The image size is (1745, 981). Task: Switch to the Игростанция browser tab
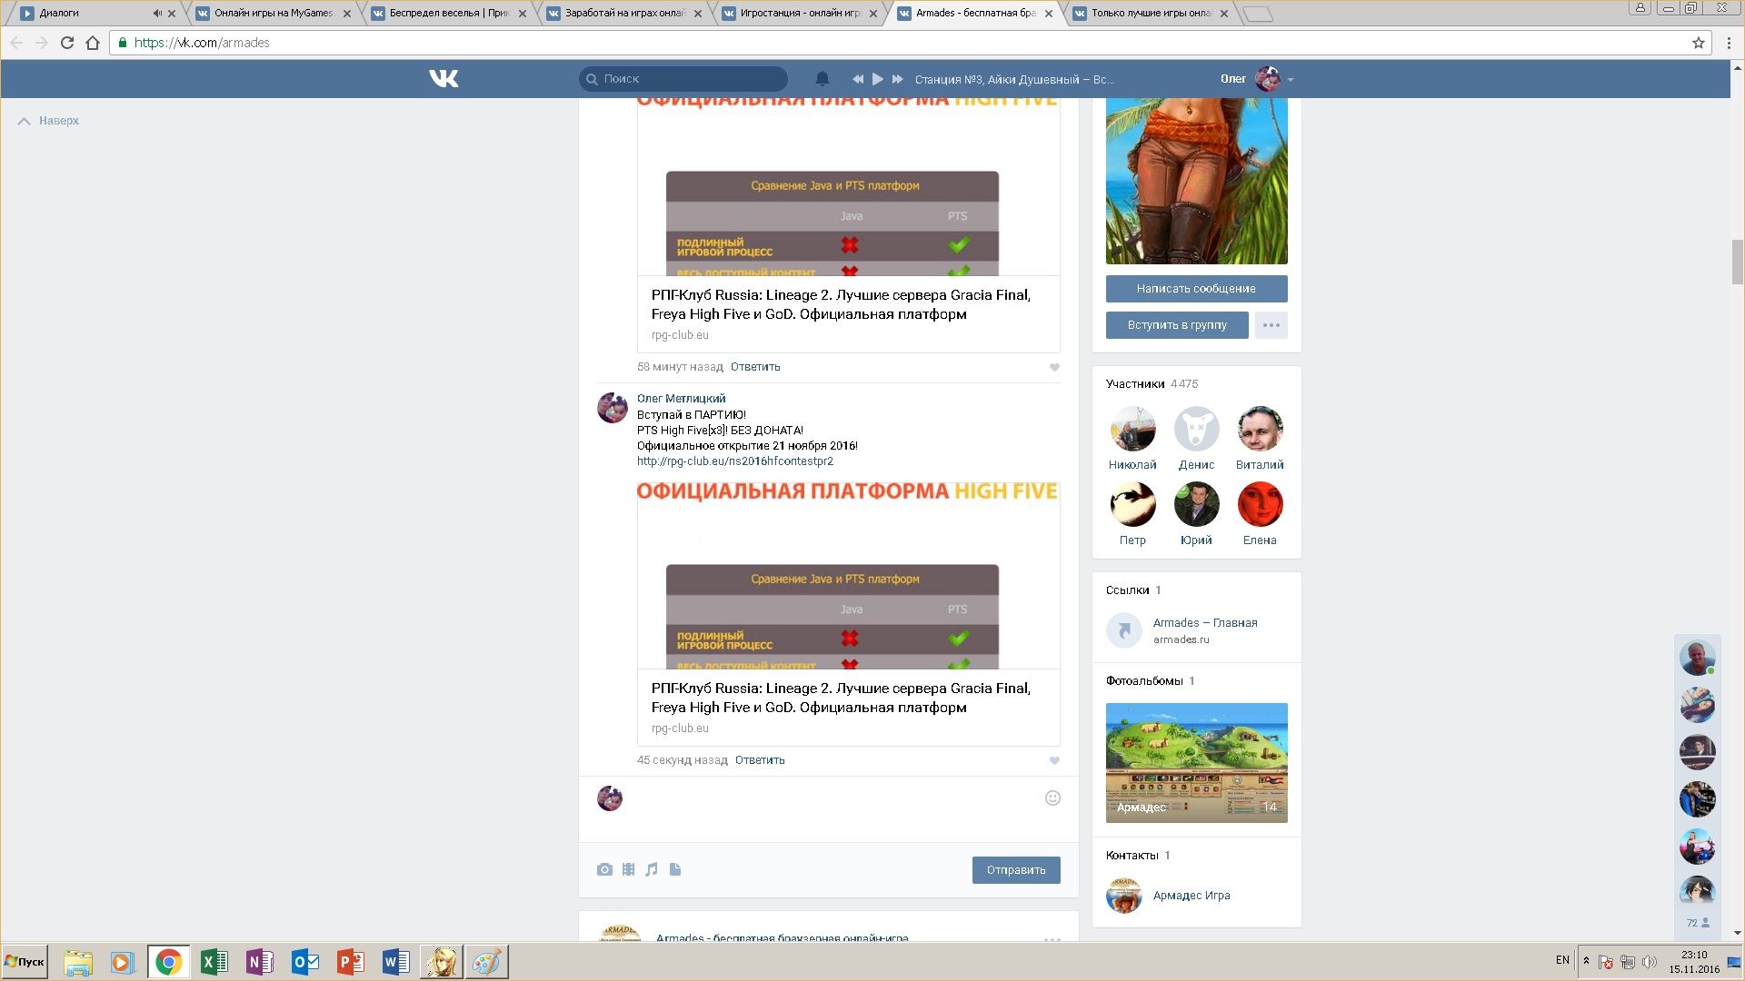click(x=800, y=14)
